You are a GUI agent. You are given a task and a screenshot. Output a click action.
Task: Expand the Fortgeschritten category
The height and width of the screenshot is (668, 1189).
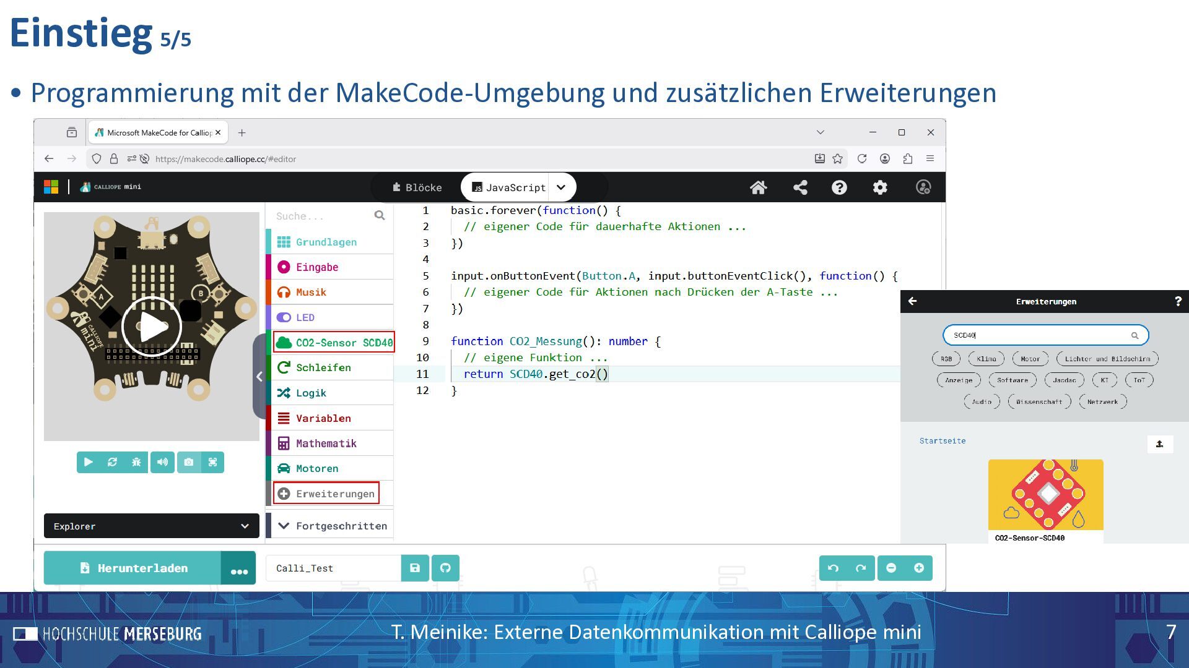[x=333, y=526]
